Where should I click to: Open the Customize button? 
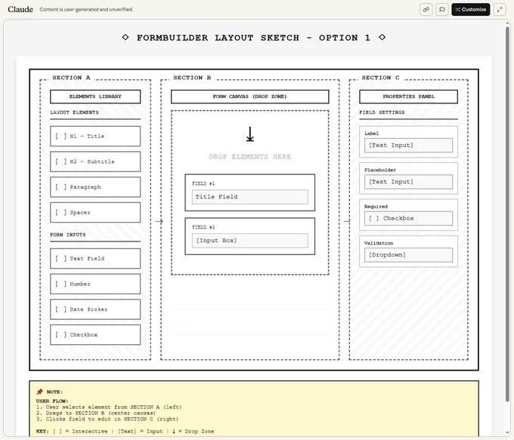tap(470, 10)
